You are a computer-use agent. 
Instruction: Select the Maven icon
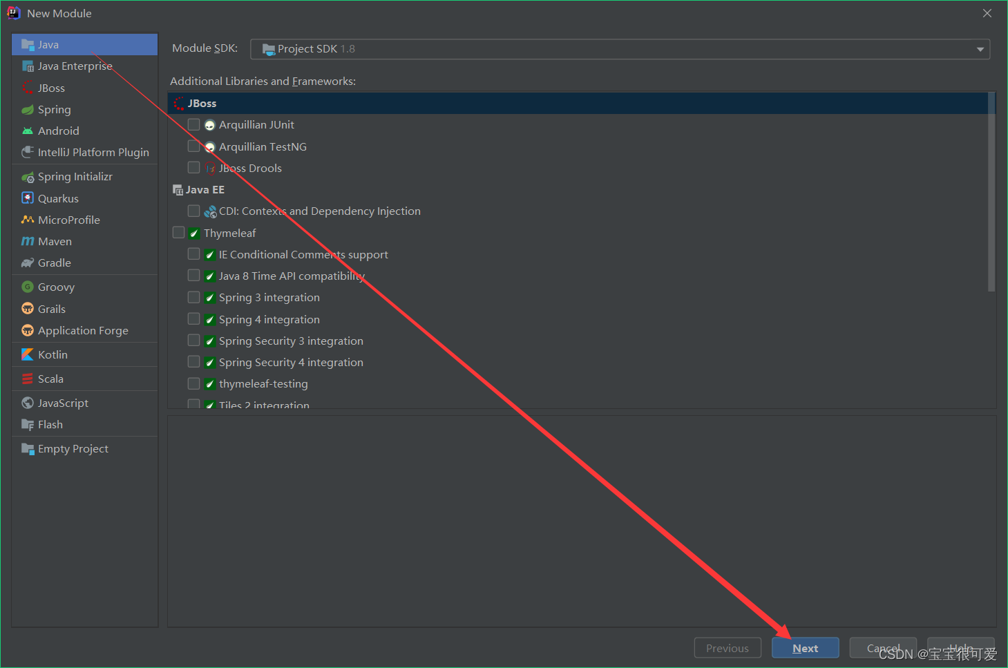pos(28,241)
